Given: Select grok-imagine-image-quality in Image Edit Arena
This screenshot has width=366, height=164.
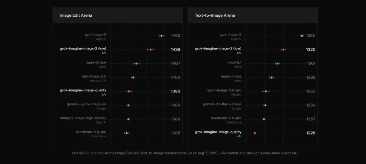Looking at the screenshot, I should (x=83, y=90).
